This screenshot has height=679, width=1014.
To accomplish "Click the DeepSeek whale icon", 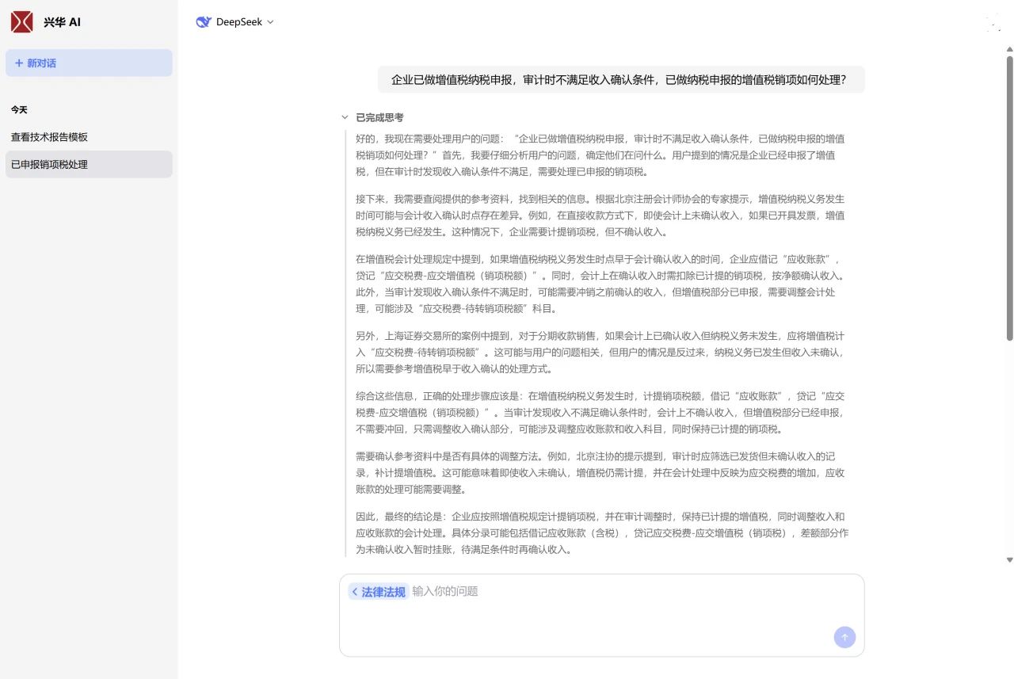I will (x=204, y=22).
